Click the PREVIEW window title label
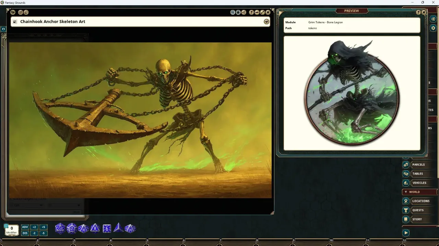The height and width of the screenshot is (246, 439). click(352, 11)
